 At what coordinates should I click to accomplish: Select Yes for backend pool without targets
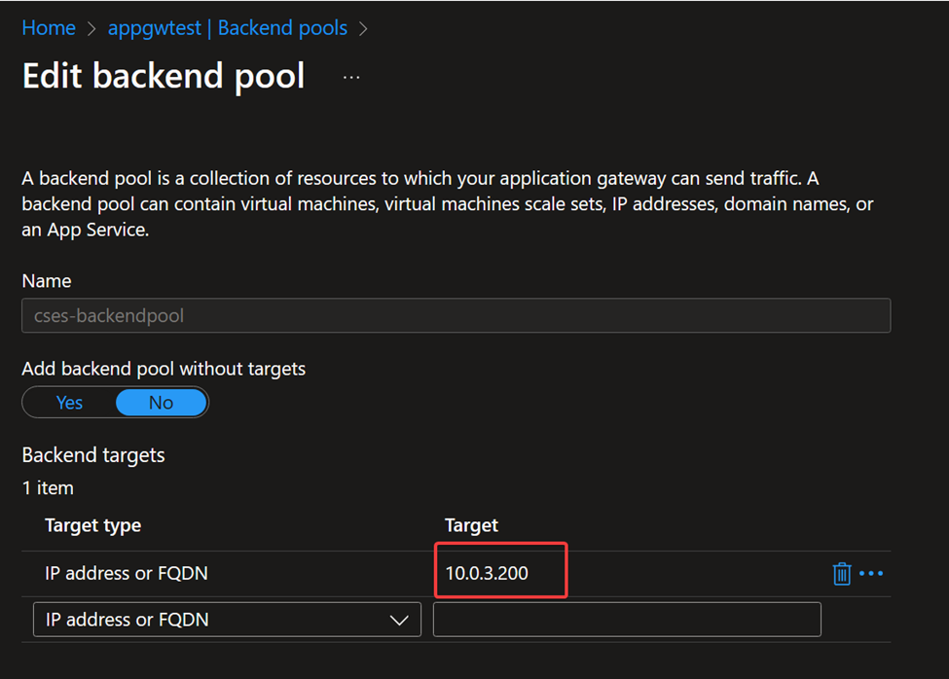69,403
